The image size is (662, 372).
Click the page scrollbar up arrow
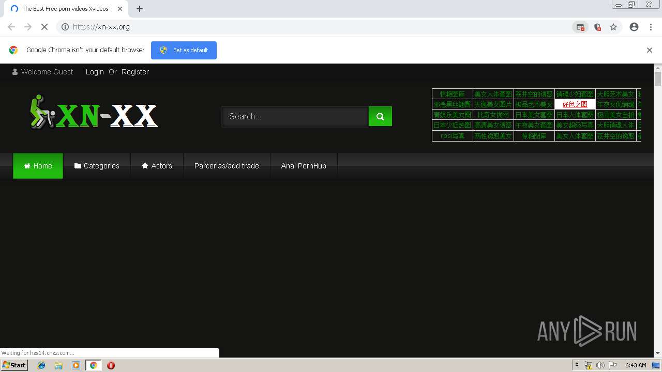tap(658, 68)
